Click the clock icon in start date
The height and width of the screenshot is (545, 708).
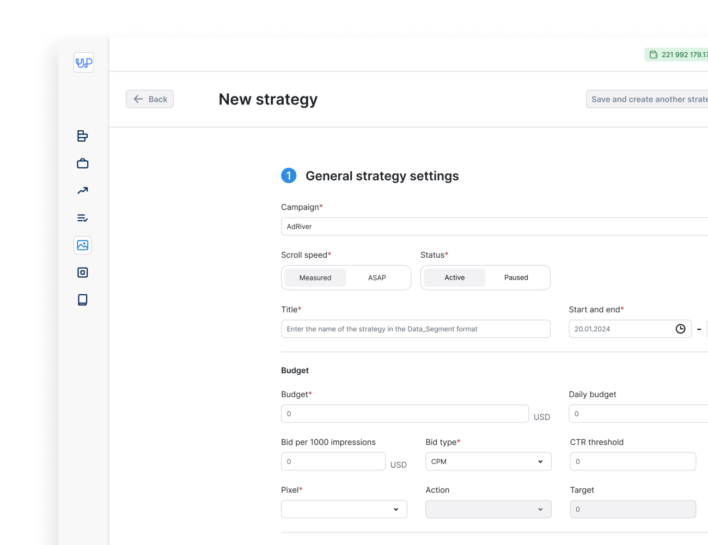click(680, 329)
